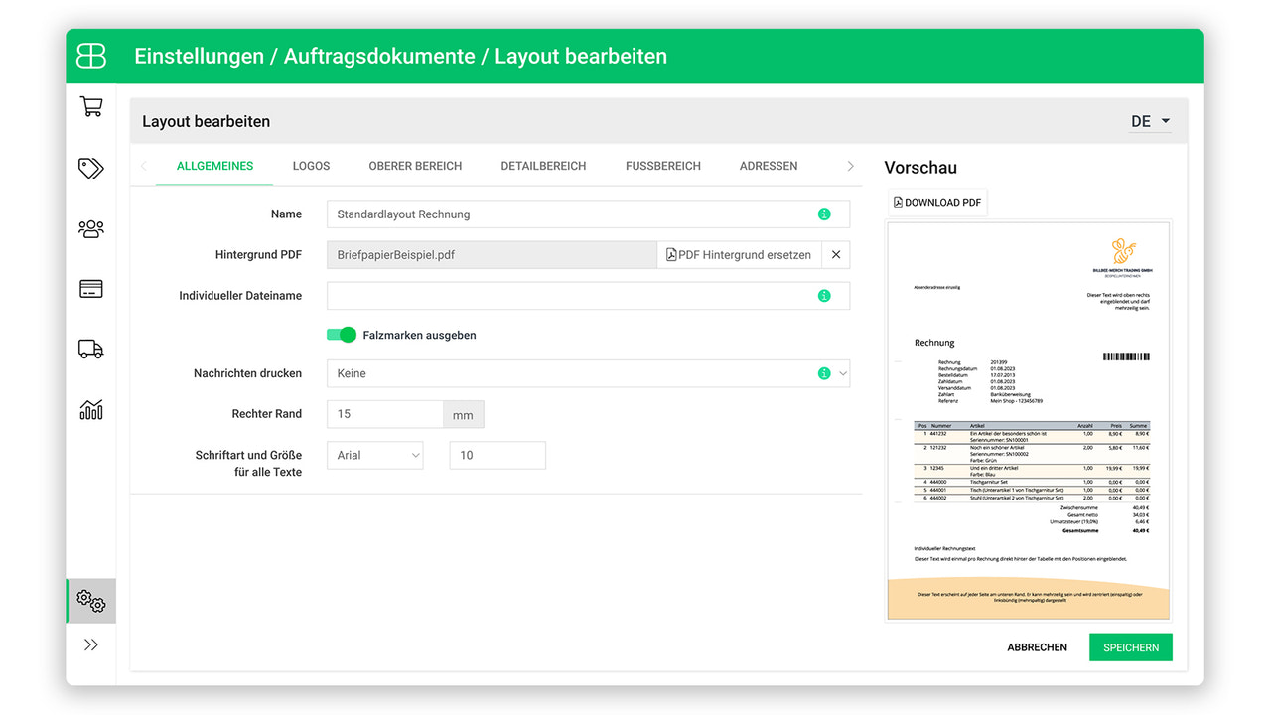Toggle the Falzmarken ausgeben switch

click(342, 335)
